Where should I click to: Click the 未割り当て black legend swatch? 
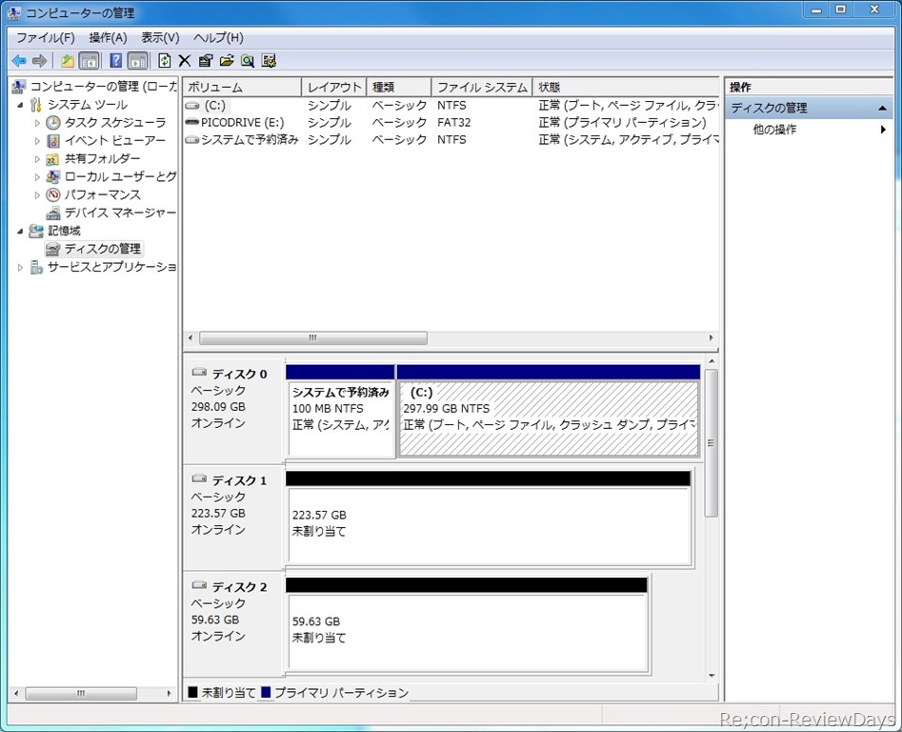coord(192,692)
